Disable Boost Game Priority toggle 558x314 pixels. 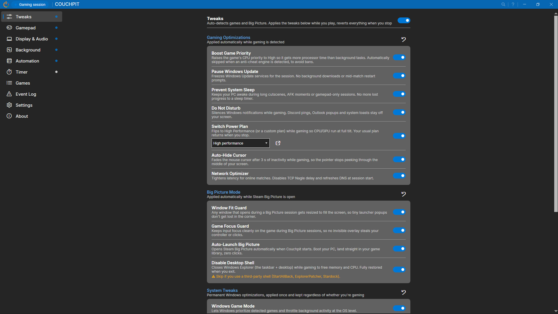tap(399, 57)
